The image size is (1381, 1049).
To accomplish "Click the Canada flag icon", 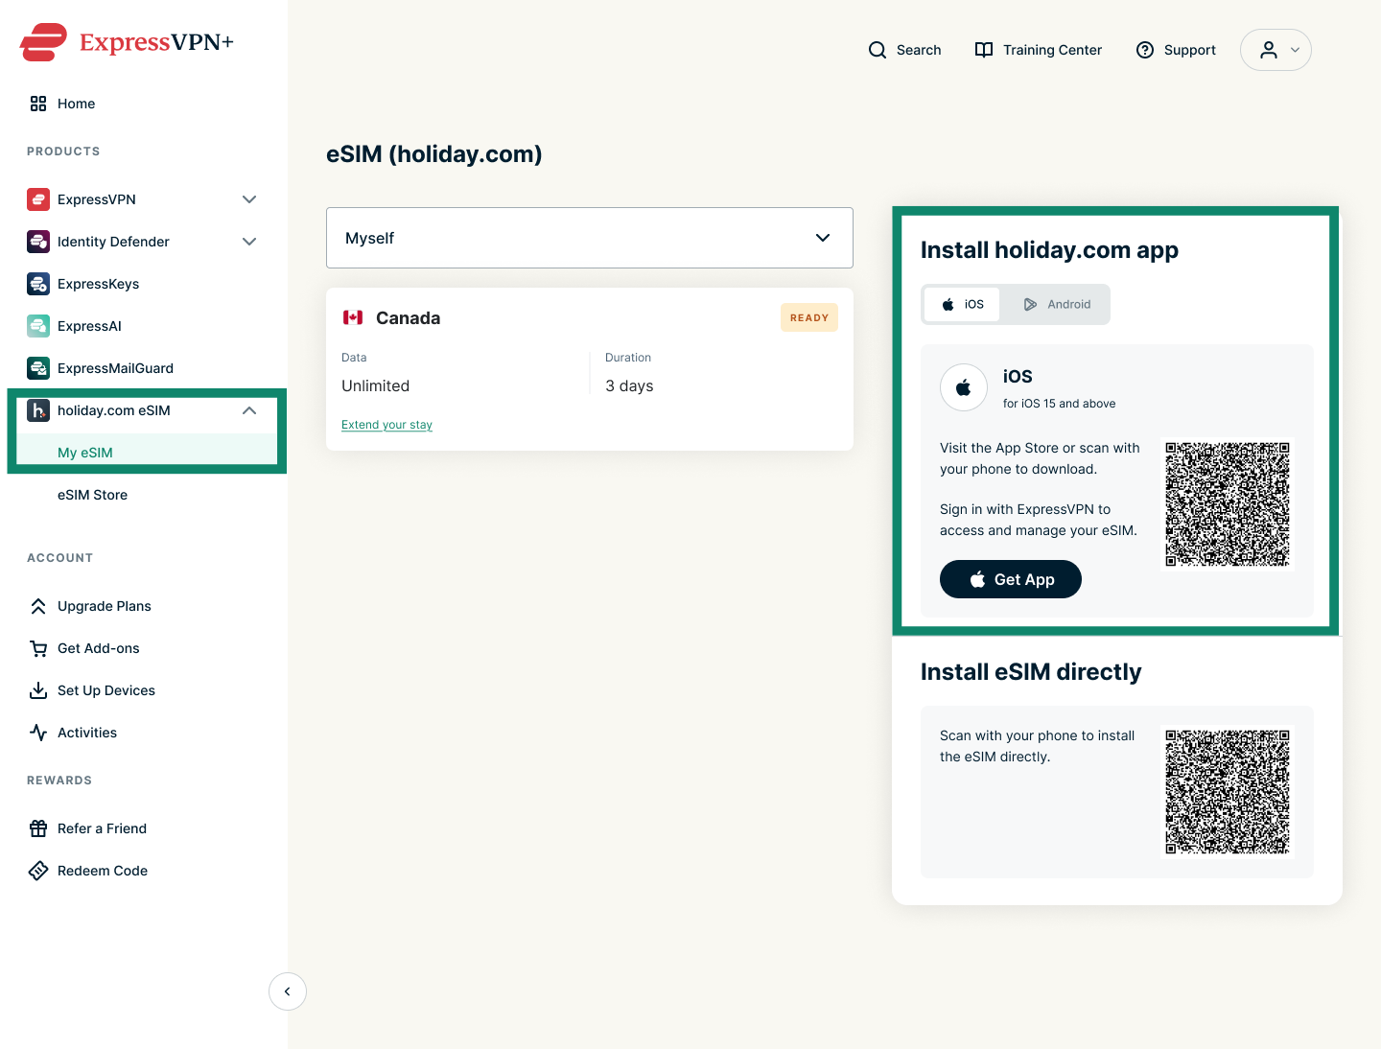I will (x=353, y=317).
